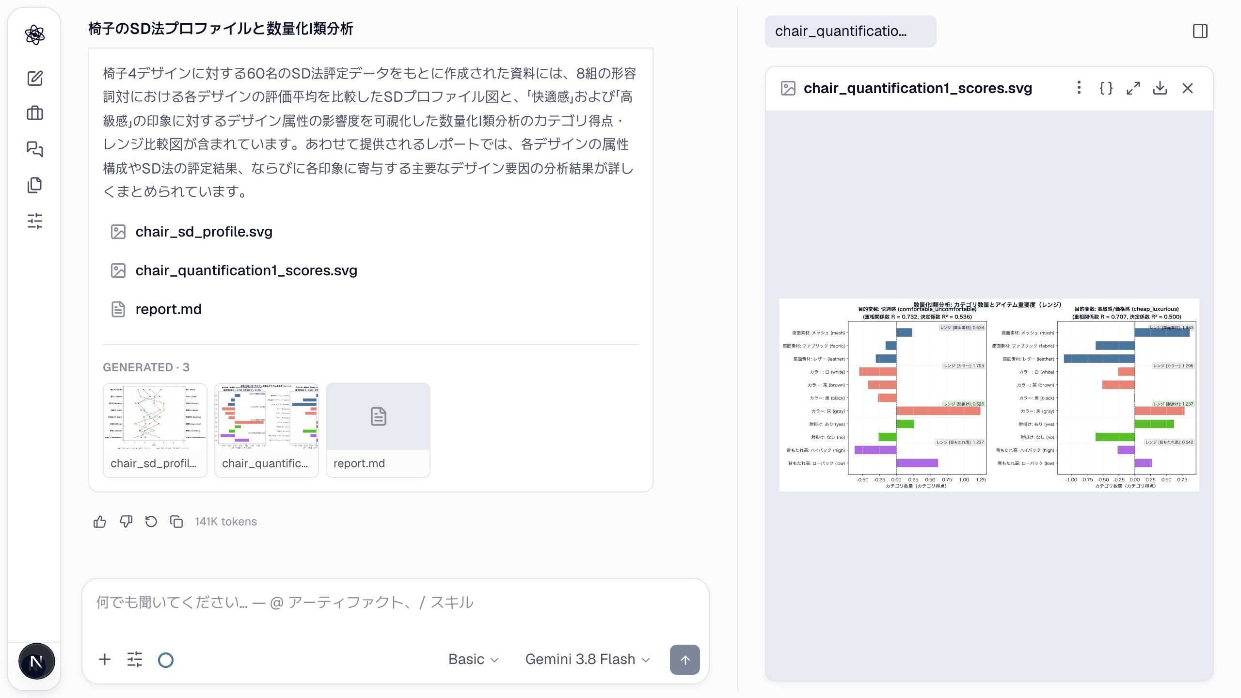Open the files copy icon in sidebar
This screenshot has width=1241, height=698.
click(35, 185)
